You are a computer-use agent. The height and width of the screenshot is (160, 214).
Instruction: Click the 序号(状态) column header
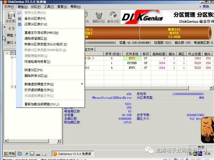pos(113,54)
